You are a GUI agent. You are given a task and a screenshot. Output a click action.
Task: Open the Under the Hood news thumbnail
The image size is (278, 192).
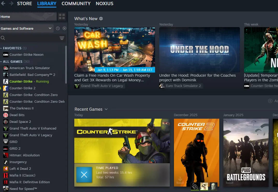coord(200,50)
